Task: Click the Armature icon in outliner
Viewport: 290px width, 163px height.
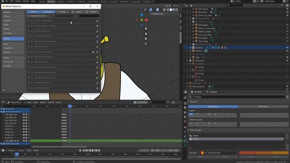Action: 193,48
